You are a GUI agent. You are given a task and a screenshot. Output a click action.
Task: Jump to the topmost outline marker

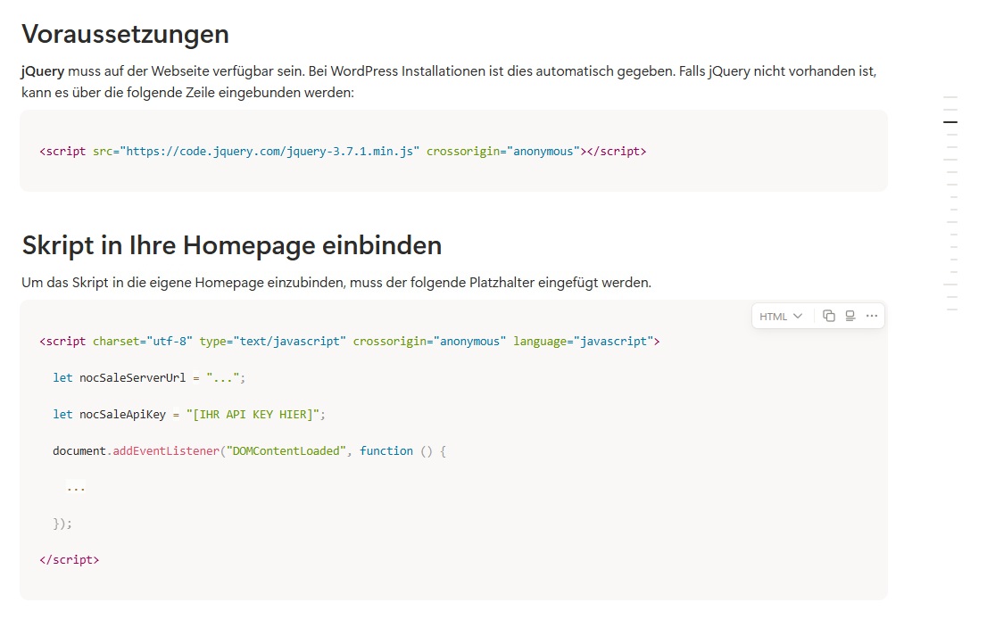click(950, 97)
